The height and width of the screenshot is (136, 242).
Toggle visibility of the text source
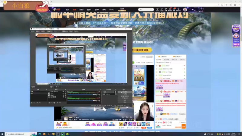(63, 92)
